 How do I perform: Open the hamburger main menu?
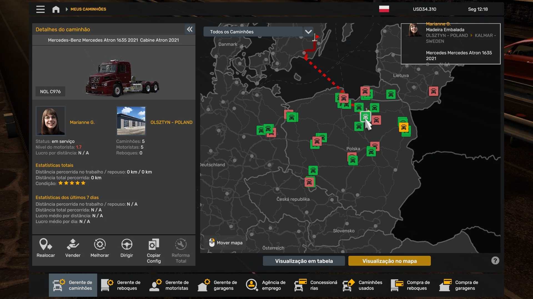[40, 9]
